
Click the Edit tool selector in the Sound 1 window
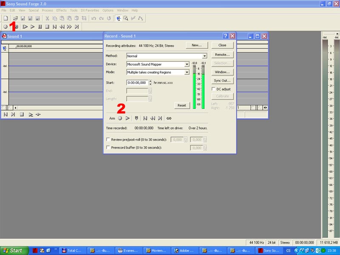pyautogui.click(x=5, y=48)
